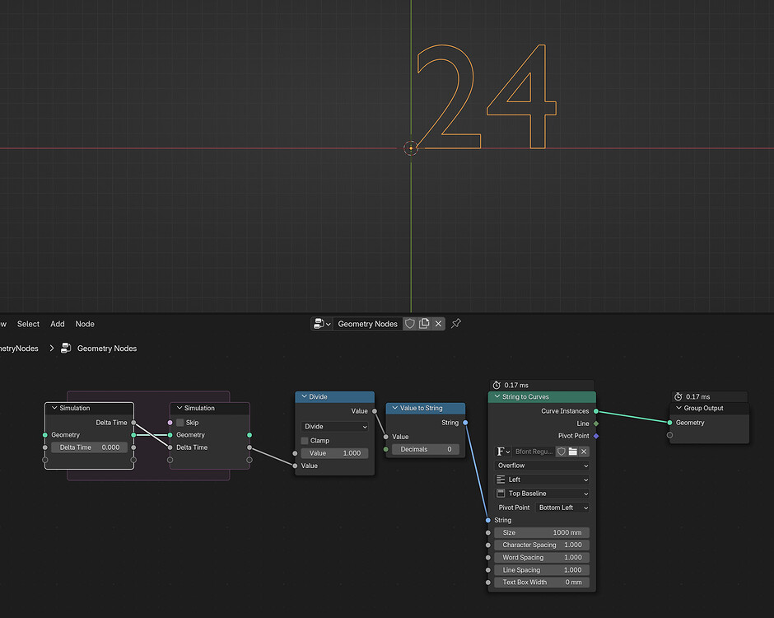
Task: Open the Select menu
Action: pos(28,324)
